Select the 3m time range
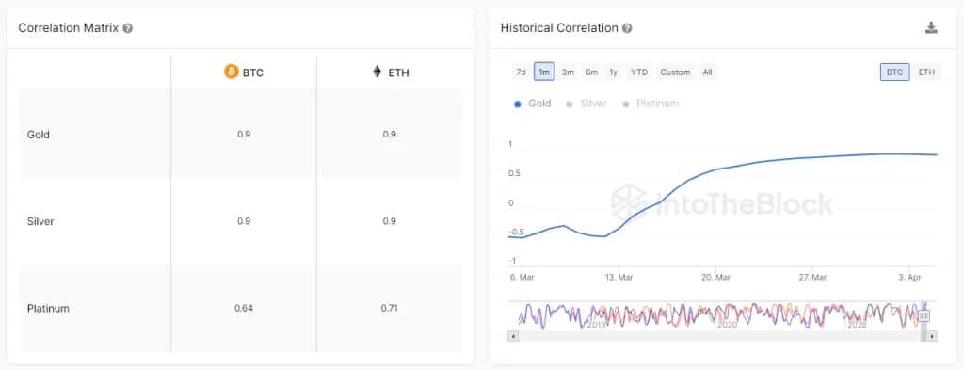The image size is (964, 370). click(x=568, y=72)
